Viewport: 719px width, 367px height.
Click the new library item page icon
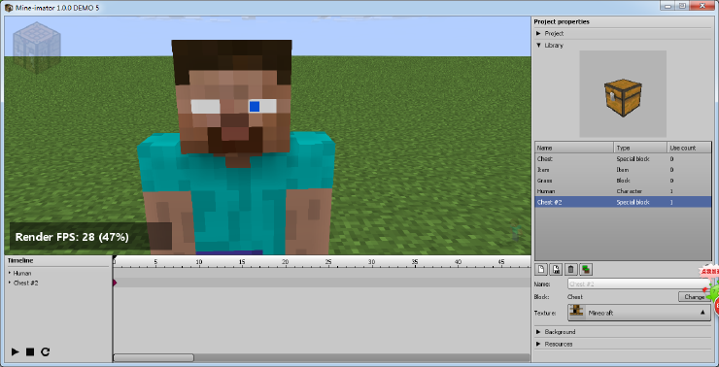[x=541, y=269]
